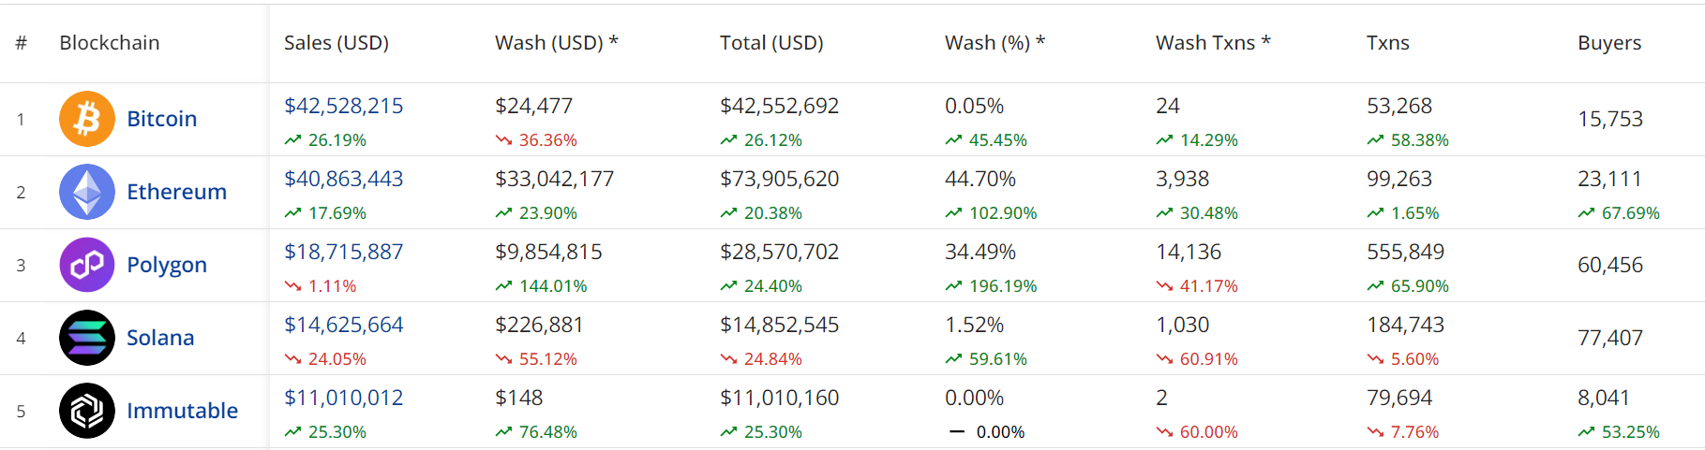Click the purple Polygon logo icon
The width and height of the screenshot is (1705, 450).
pyautogui.click(x=87, y=265)
